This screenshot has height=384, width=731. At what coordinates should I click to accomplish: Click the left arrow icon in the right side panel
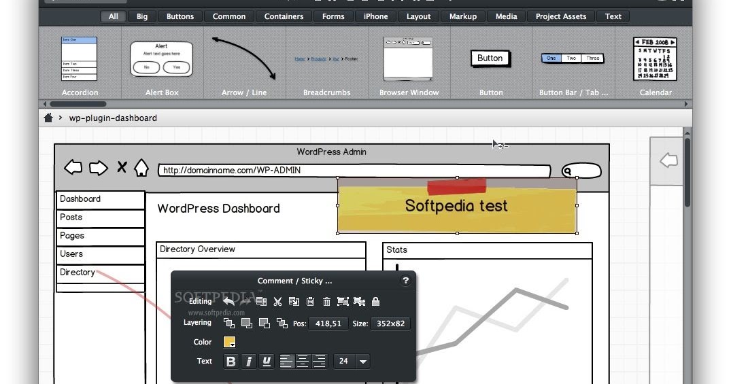(668, 160)
